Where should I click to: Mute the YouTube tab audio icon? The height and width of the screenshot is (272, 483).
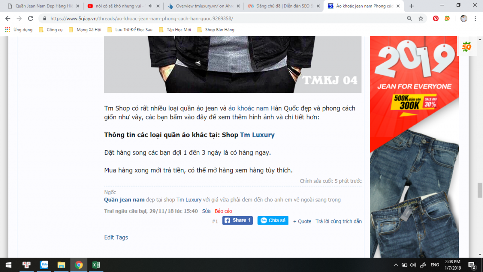click(151, 6)
